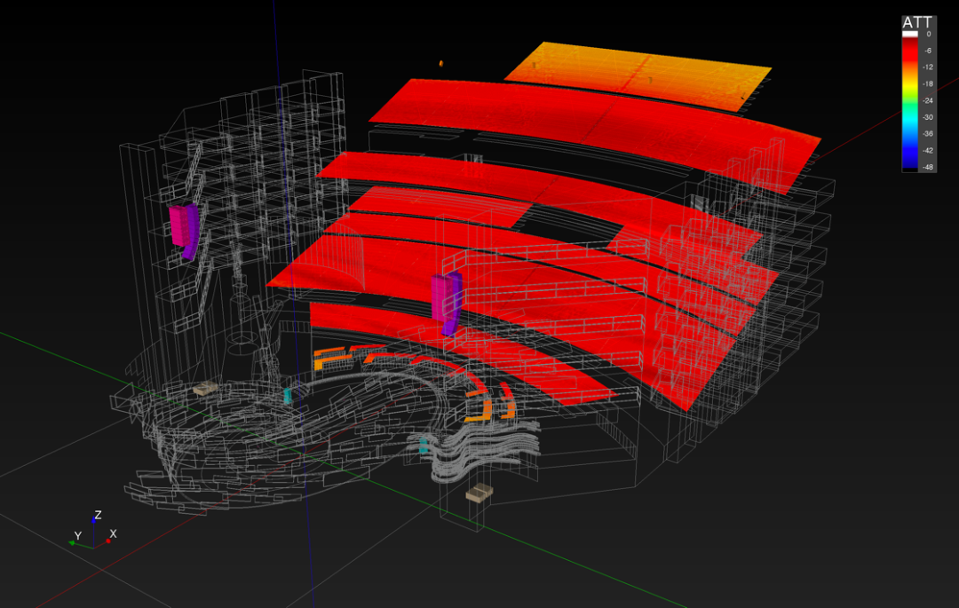Click the red -6 band on color scale
The height and width of the screenshot is (608, 959).
(910, 51)
